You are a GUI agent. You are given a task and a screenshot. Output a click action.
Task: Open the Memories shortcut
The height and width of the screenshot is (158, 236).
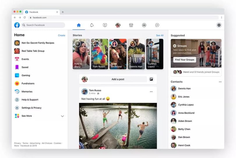(23, 92)
